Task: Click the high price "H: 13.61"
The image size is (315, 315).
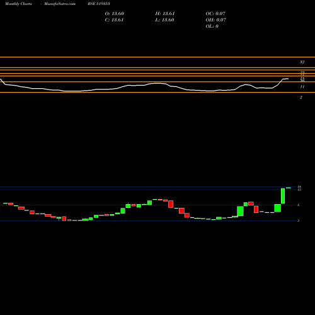Action: [x=165, y=14]
